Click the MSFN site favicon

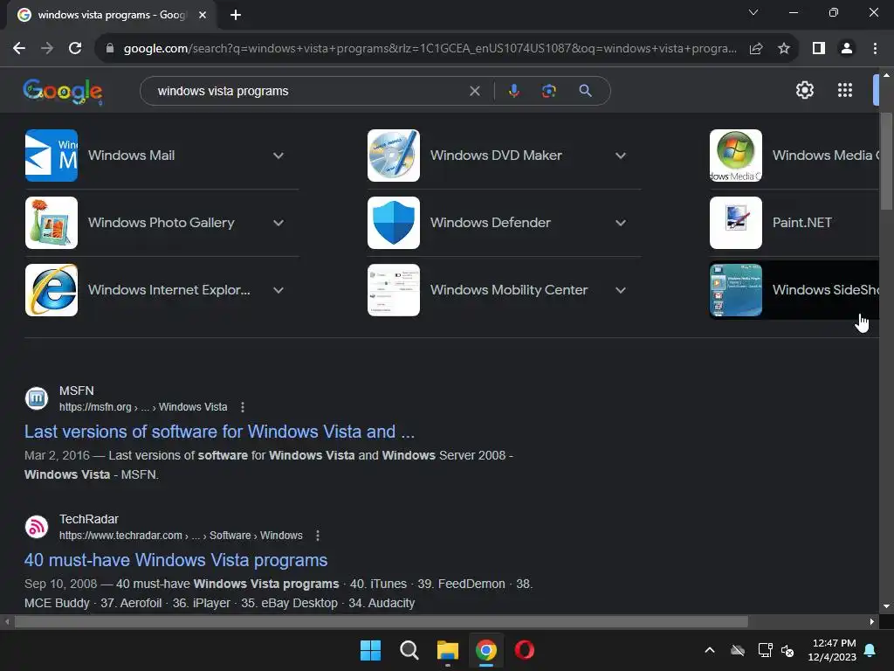coord(37,398)
